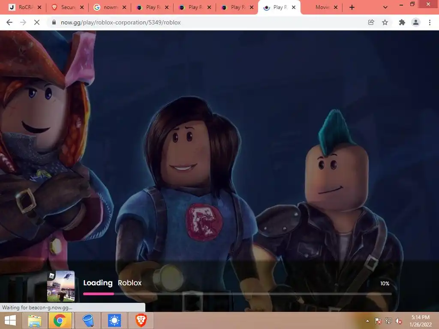Minimize the Chrome window

pyautogui.click(x=401, y=4)
